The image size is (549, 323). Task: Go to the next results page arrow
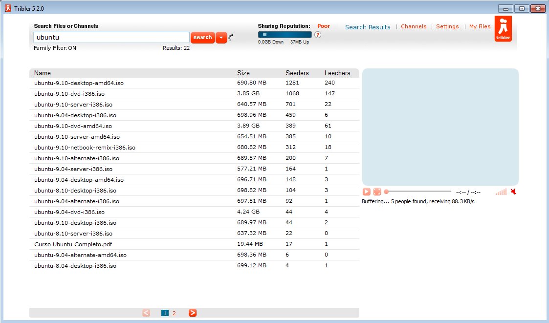click(x=193, y=313)
